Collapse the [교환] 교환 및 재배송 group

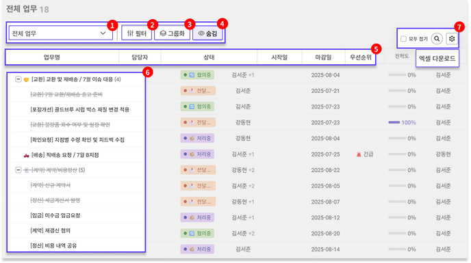coord(18,79)
